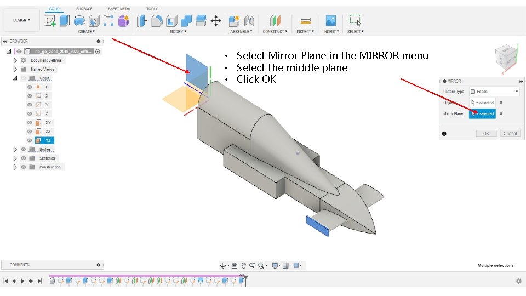Viewport: 526px width, 296px height.
Task: Select the Fillet tool icon
Action: coord(157,21)
